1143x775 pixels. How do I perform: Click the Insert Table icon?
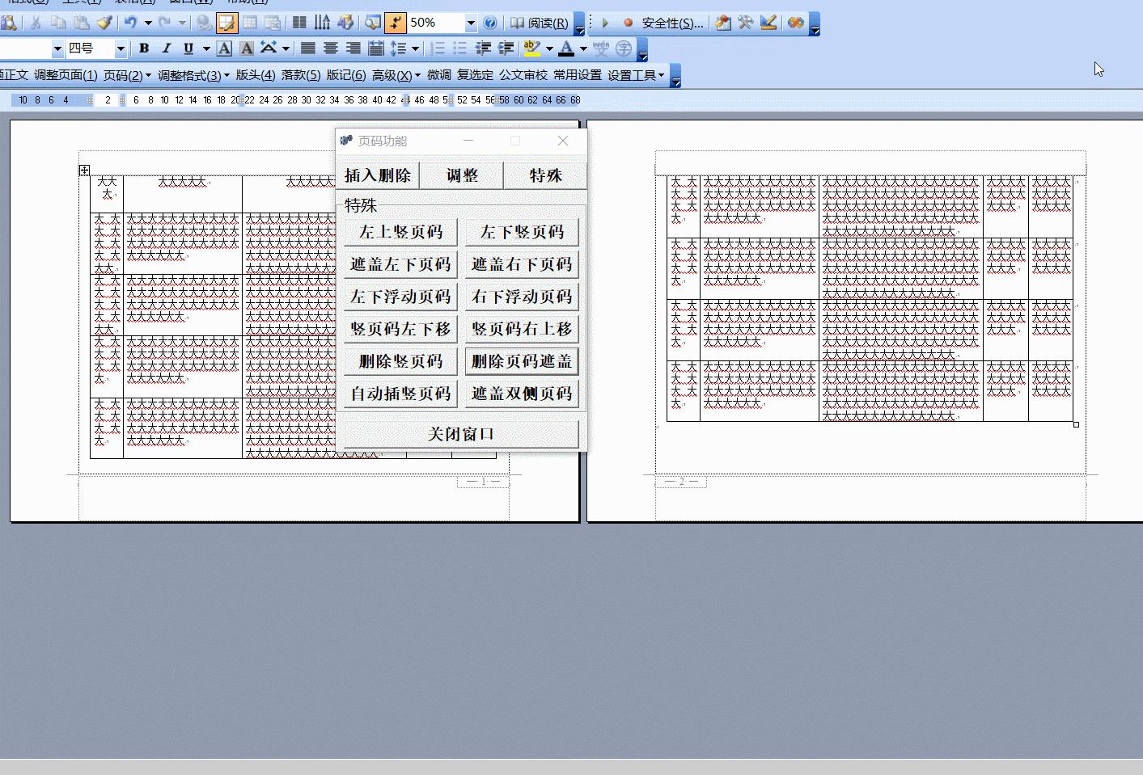248,23
